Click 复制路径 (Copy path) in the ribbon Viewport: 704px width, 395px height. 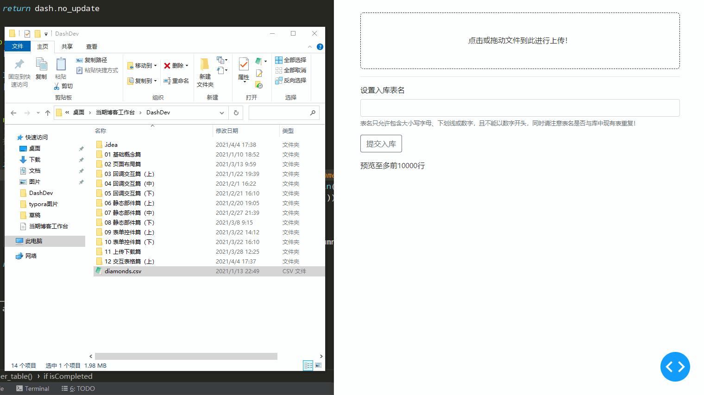pyautogui.click(x=92, y=60)
